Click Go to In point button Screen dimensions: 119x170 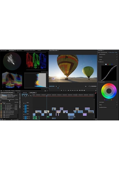(69, 90)
